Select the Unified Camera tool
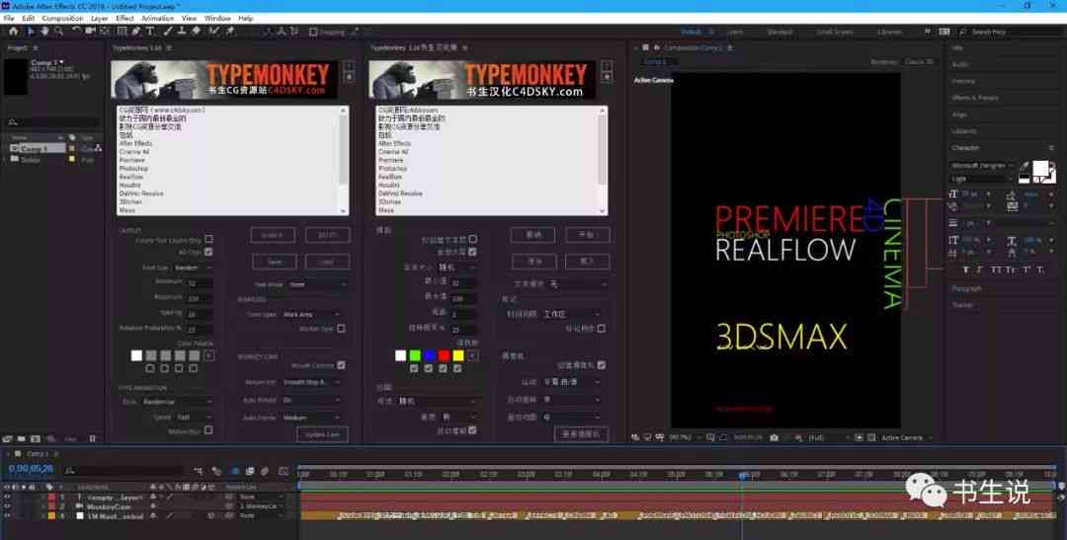The image size is (1067, 540). 90,32
